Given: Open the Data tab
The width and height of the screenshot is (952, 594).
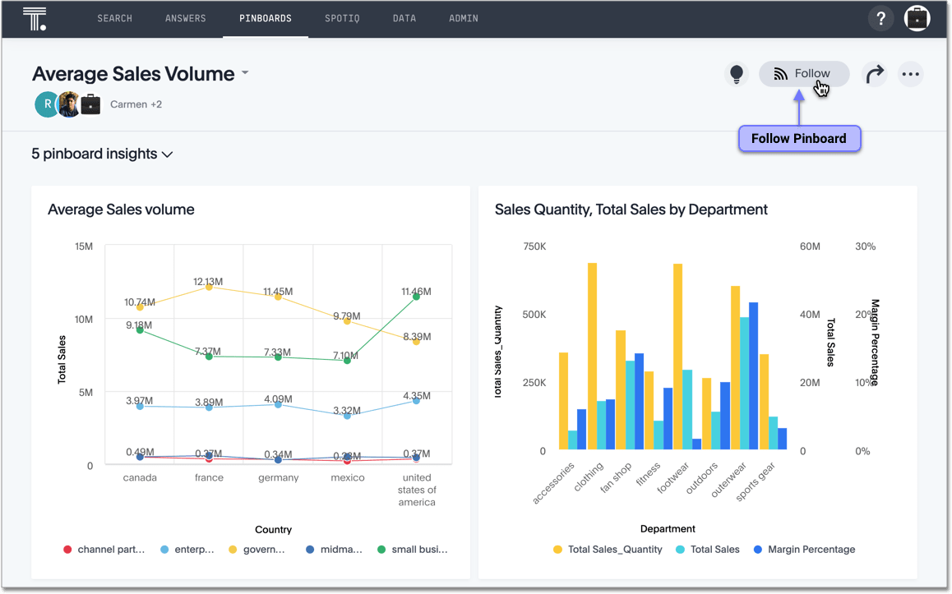Looking at the screenshot, I should pos(404,18).
